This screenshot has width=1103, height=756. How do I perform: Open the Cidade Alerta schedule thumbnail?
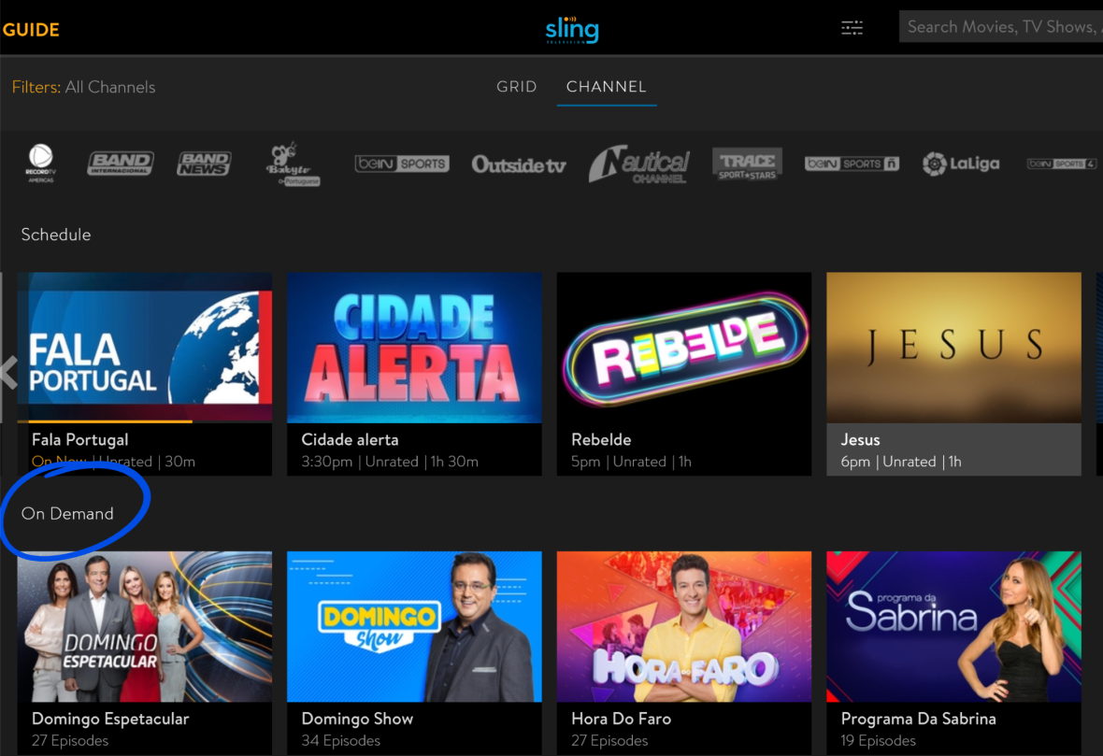(414, 349)
